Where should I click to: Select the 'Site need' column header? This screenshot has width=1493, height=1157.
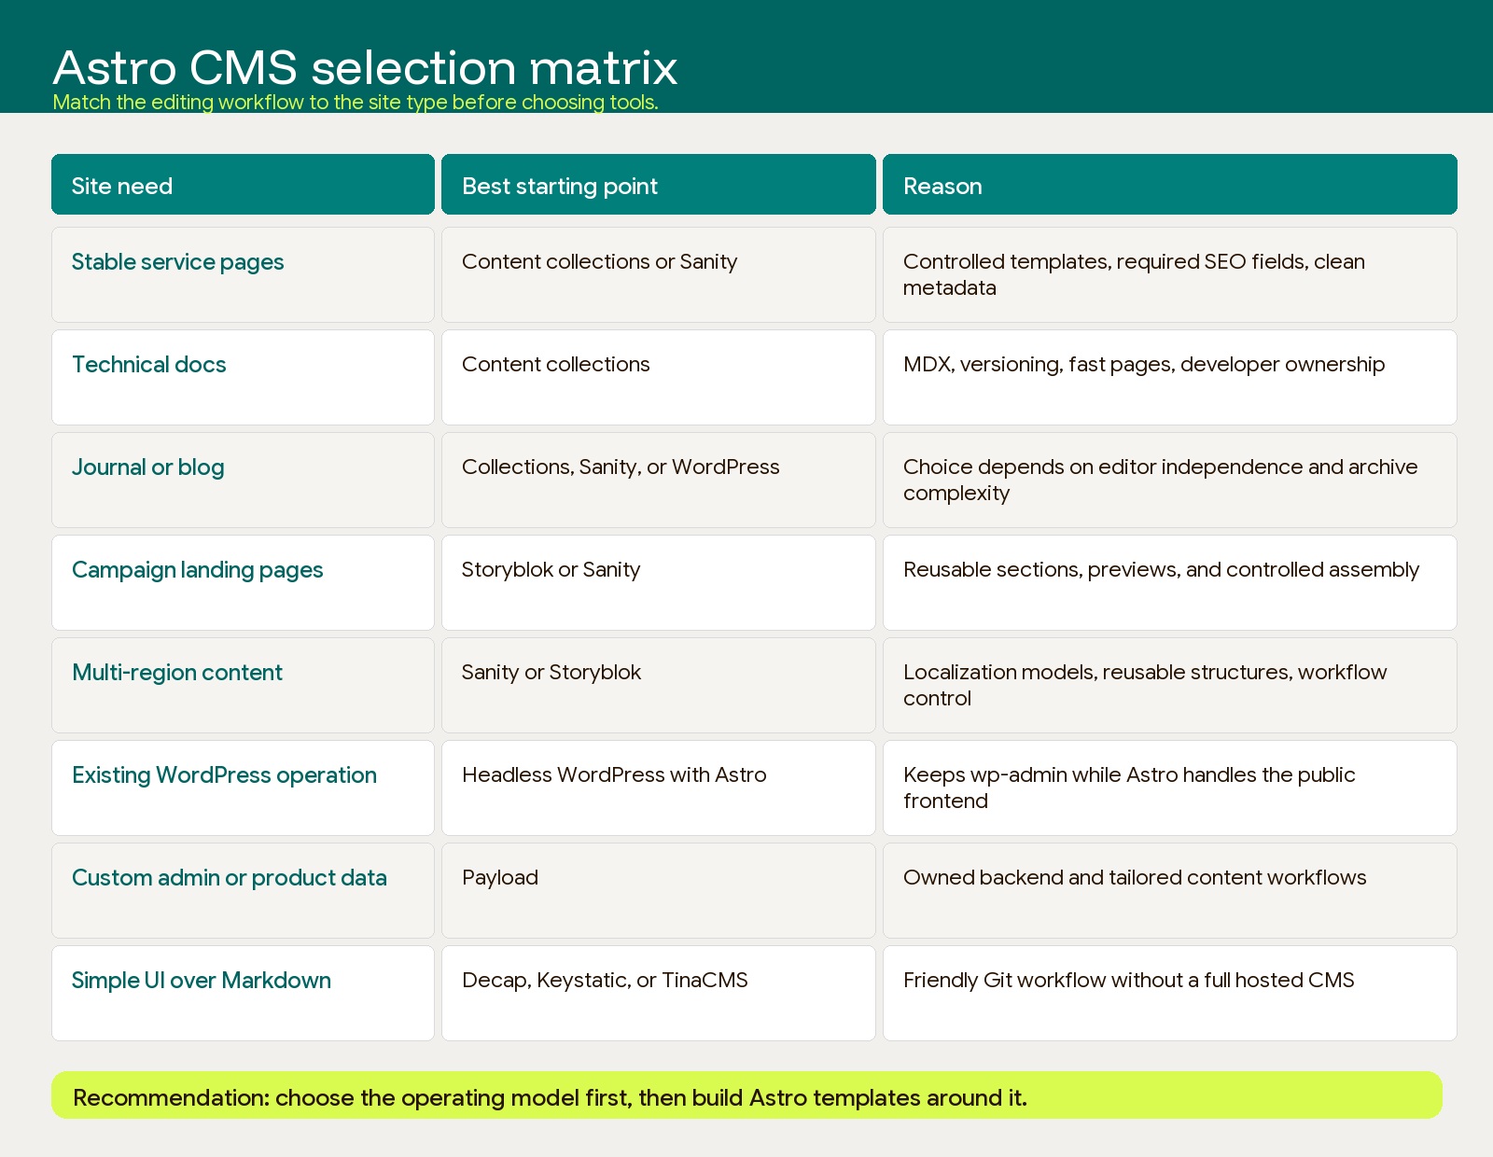pyautogui.click(x=243, y=185)
